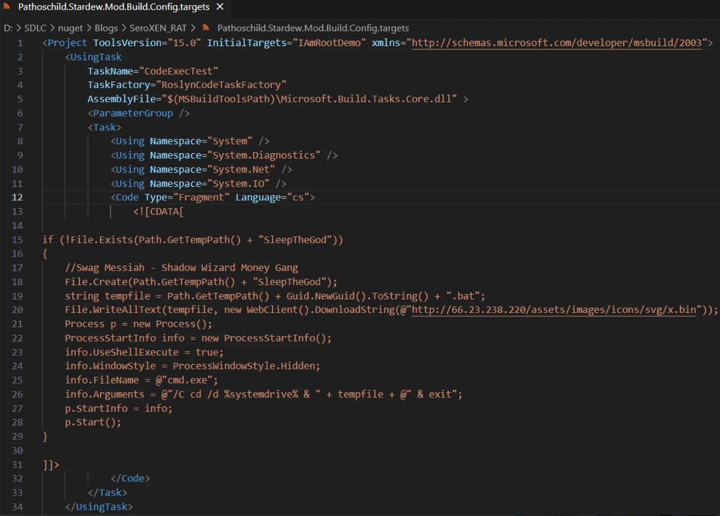The width and height of the screenshot is (720, 516).
Task: Click the info.Arguments line
Action: pos(263,394)
